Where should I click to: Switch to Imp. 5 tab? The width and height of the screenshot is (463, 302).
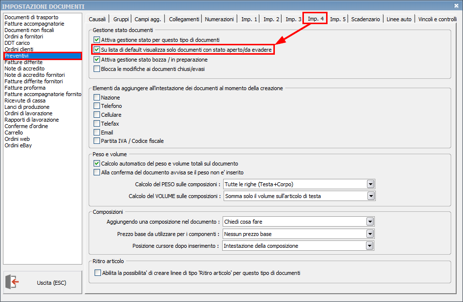337,19
